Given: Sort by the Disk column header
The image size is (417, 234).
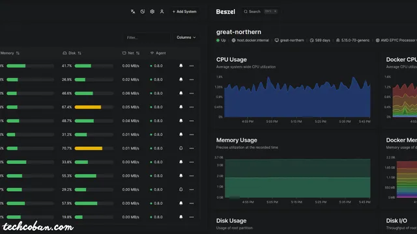Looking at the screenshot, I should 72,53.
